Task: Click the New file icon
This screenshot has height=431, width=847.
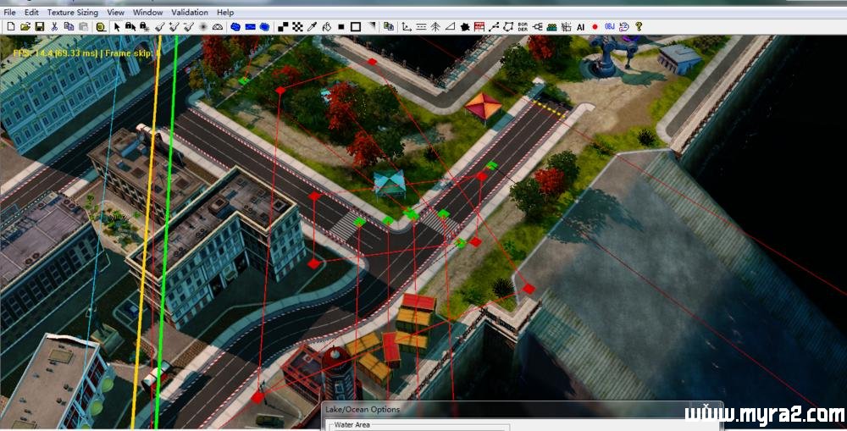Action: click(10, 27)
